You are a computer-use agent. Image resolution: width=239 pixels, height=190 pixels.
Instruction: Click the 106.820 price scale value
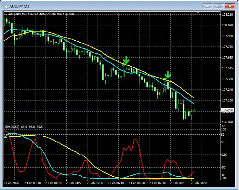[227, 122]
